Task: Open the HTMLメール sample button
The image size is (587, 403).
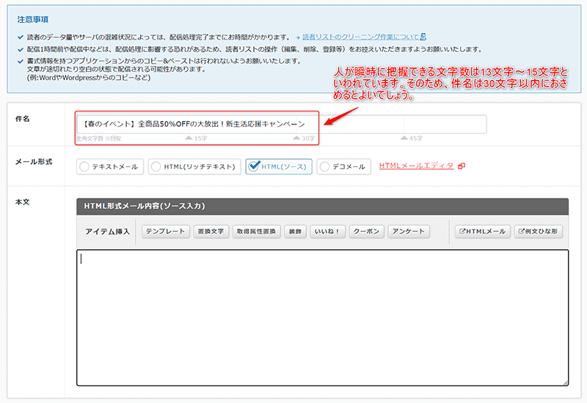Action: 482,232
